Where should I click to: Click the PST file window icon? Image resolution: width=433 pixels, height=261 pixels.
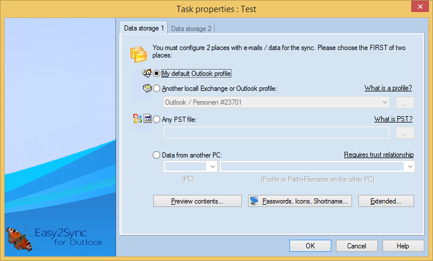point(147,119)
